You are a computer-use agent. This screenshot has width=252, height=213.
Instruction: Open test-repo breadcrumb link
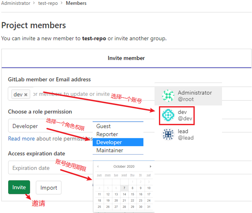point(48,3)
